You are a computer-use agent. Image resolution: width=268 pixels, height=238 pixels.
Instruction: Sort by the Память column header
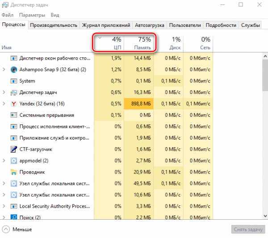click(x=138, y=43)
